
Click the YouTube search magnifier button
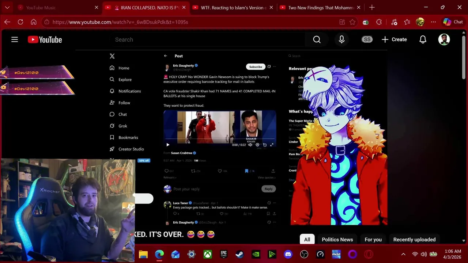pyautogui.click(x=317, y=39)
